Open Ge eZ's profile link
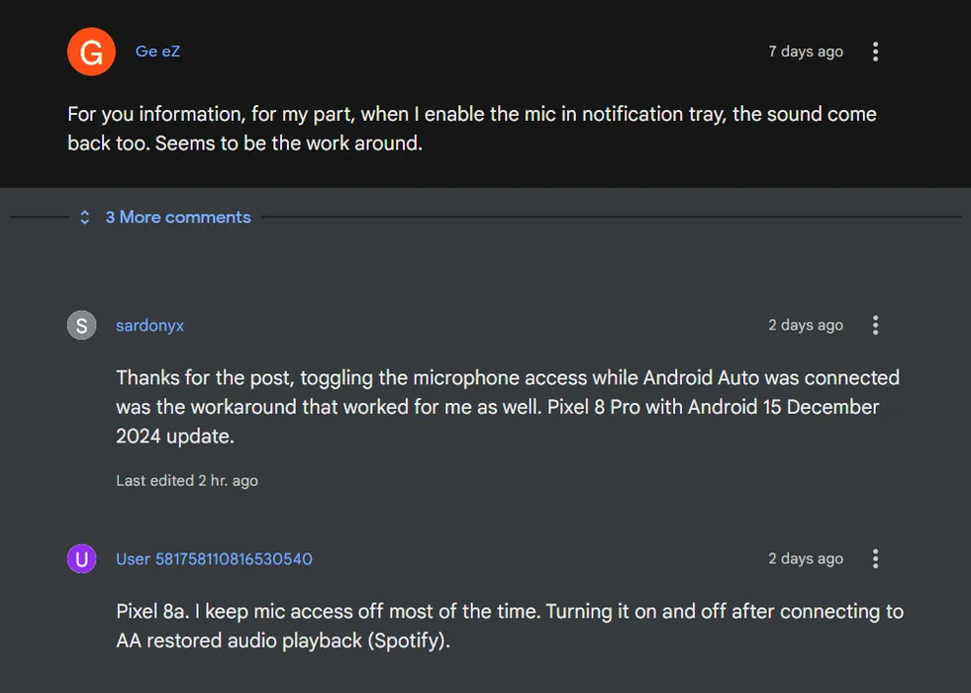 point(158,51)
